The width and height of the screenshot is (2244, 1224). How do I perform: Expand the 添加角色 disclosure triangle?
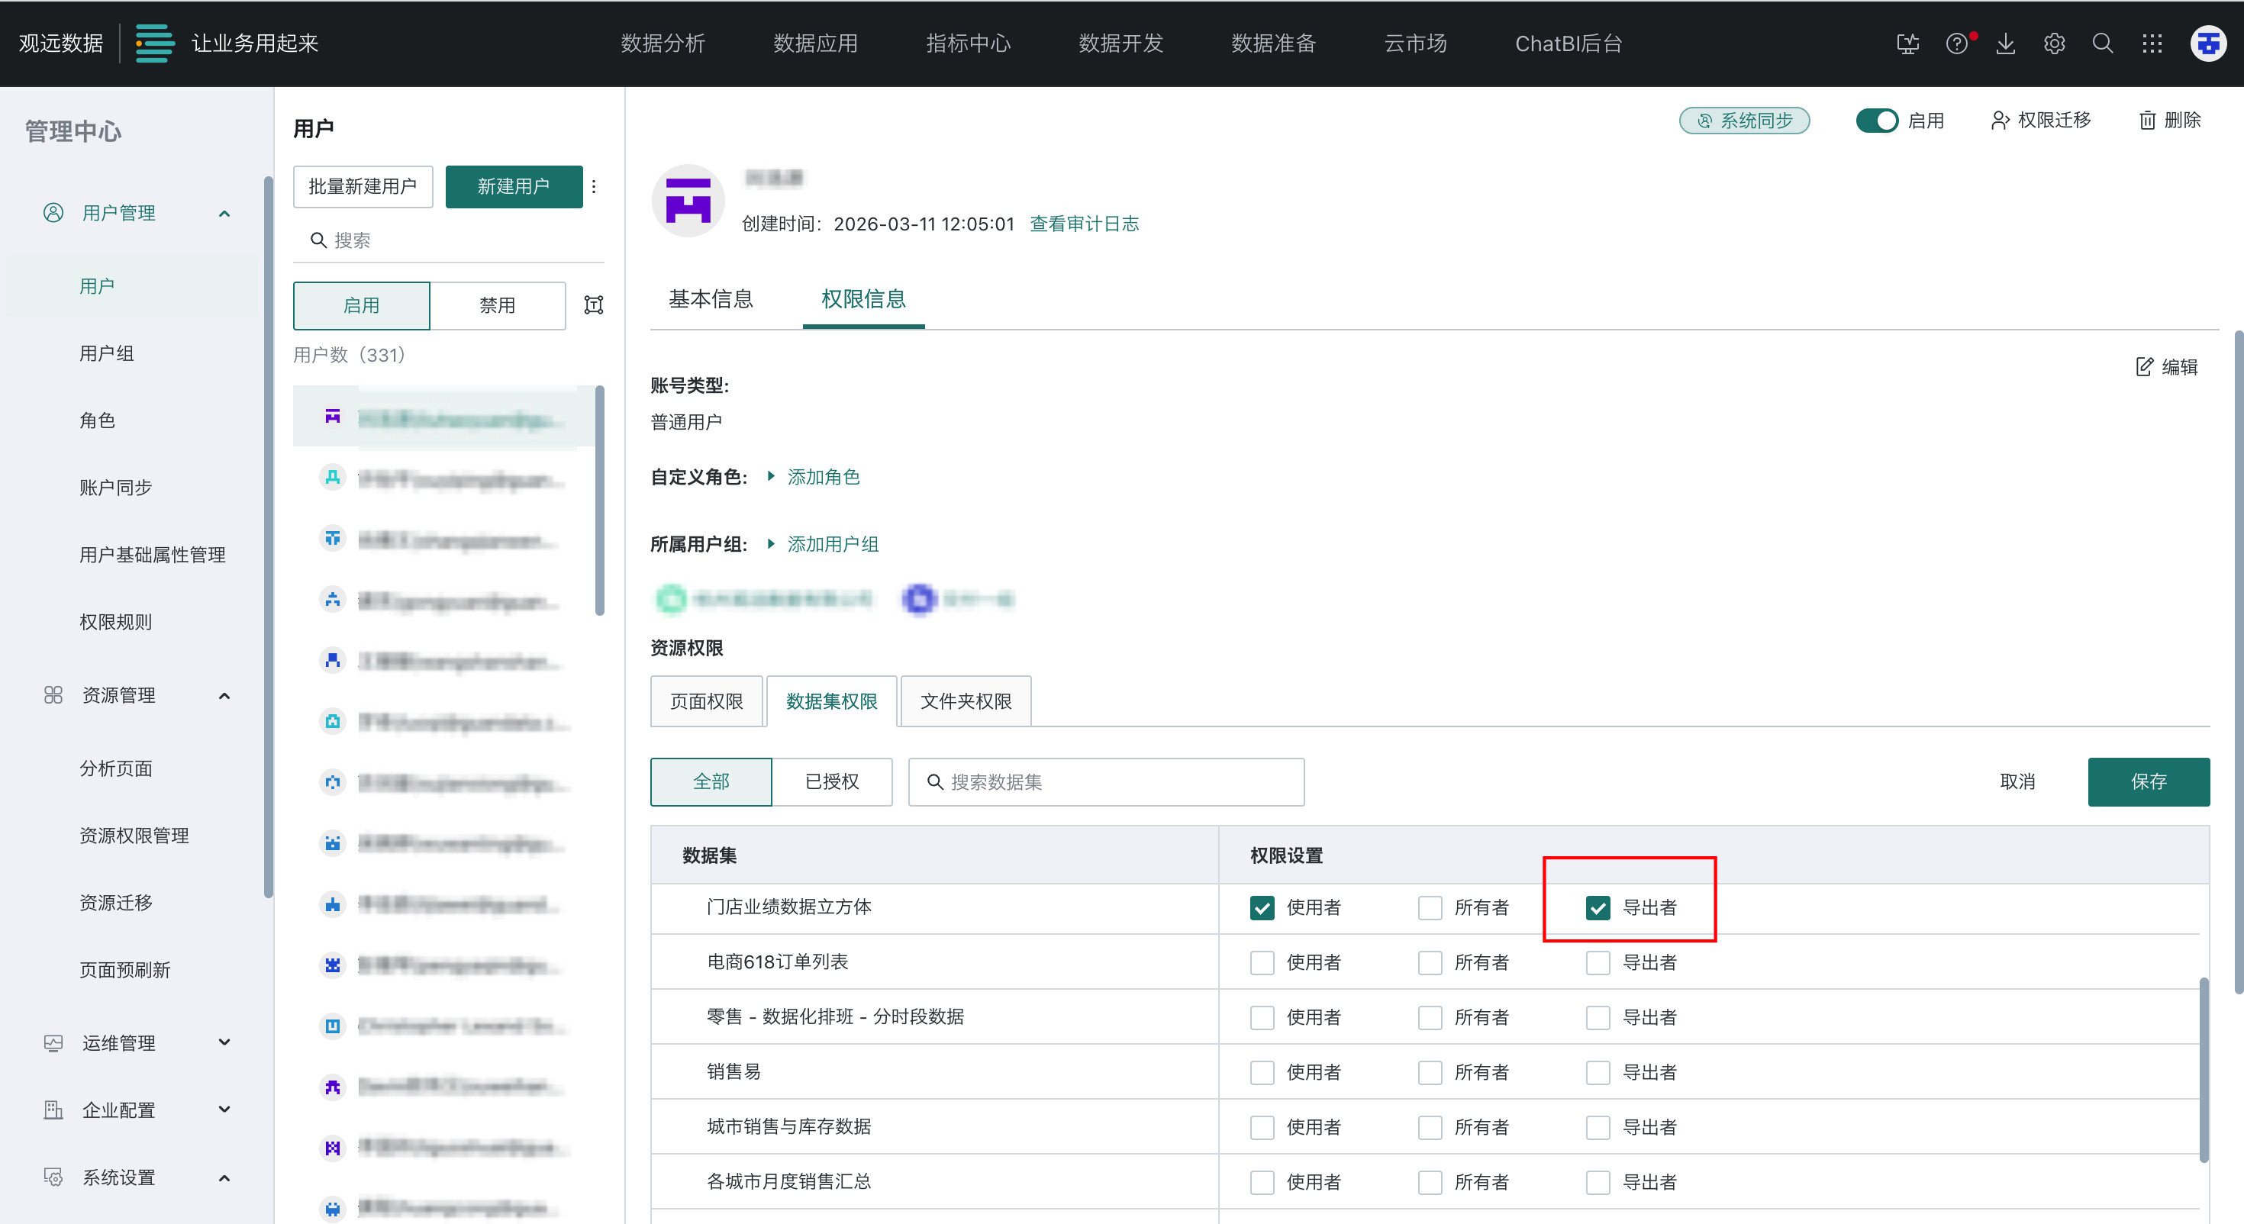pyautogui.click(x=771, y=476)
